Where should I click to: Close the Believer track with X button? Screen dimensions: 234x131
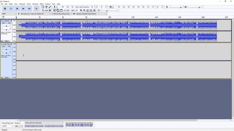[2, 21]
